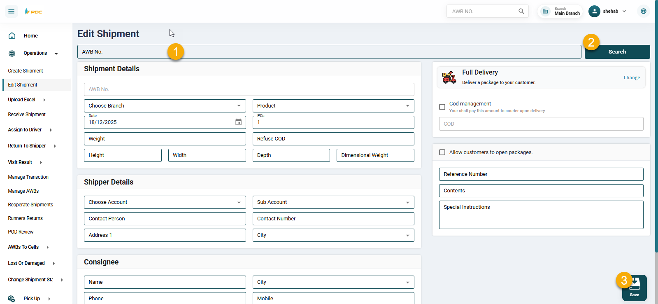Click the Main Branch building icon
This screenshot has height=304, width=658.
click(x=545, y=11)
